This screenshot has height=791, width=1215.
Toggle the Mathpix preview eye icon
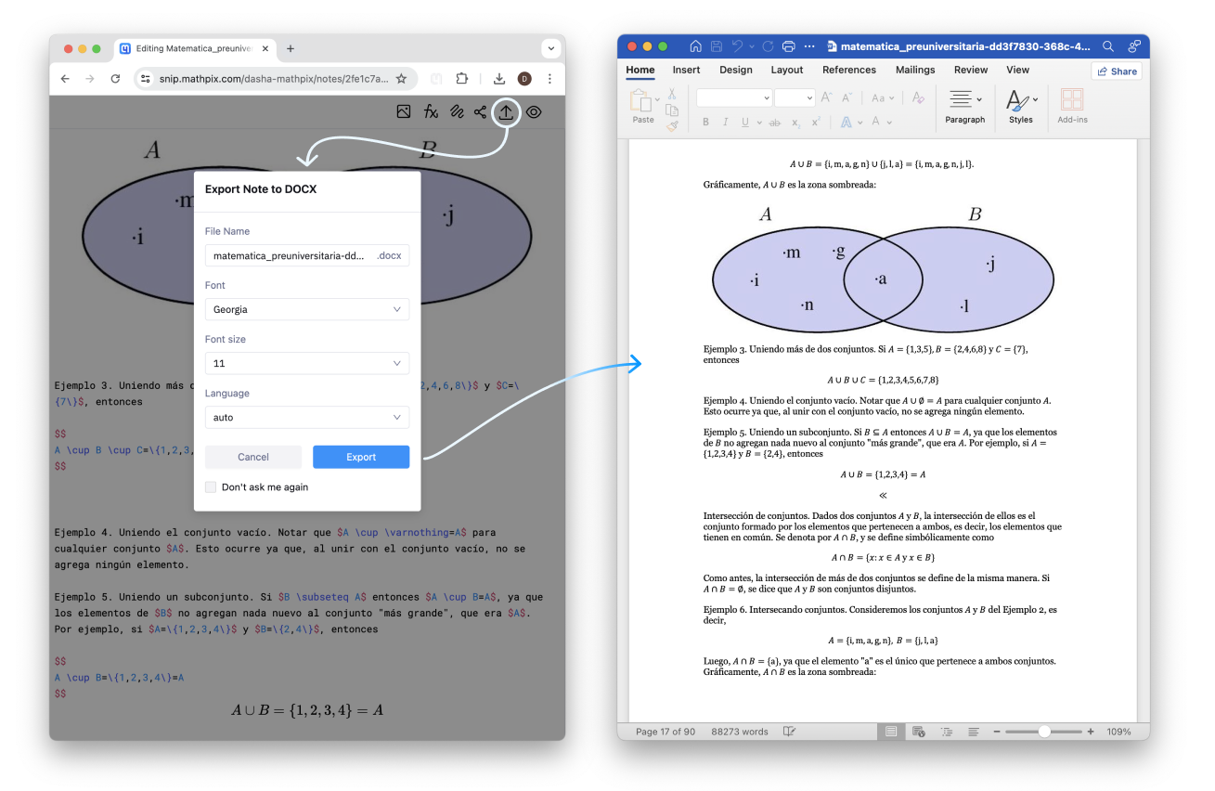[534, 111]
